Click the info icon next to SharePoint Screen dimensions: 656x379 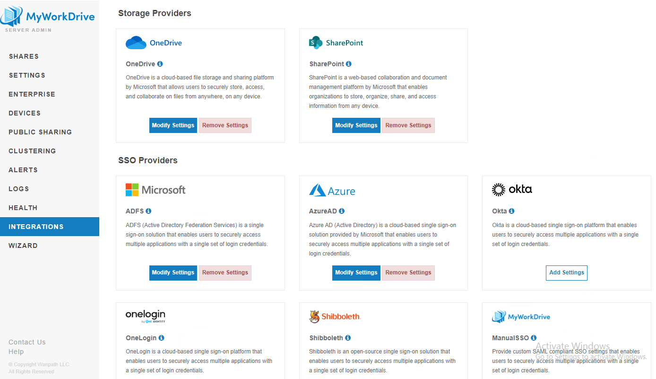click(348, 64)
